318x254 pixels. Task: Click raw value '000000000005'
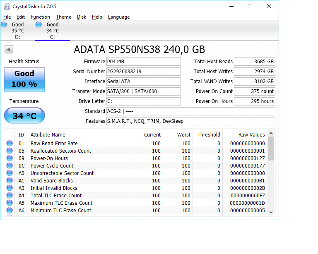[x=248, y=211]
